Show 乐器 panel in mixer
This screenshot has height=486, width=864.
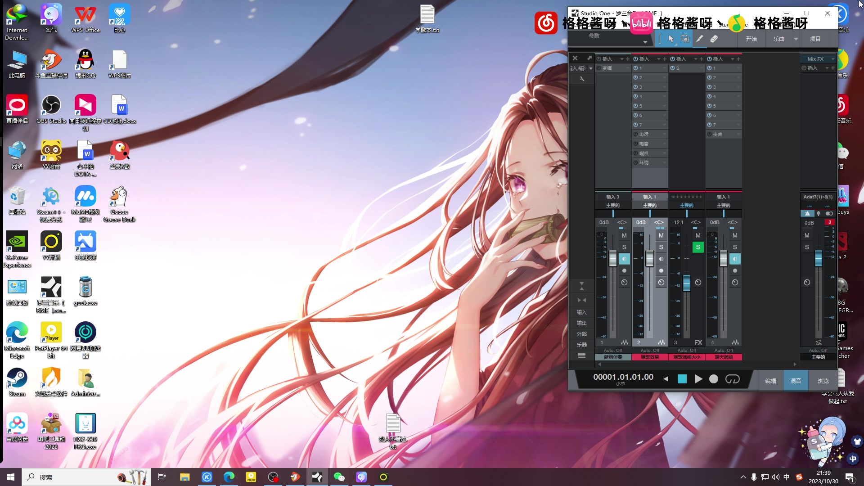click(581, 345)
